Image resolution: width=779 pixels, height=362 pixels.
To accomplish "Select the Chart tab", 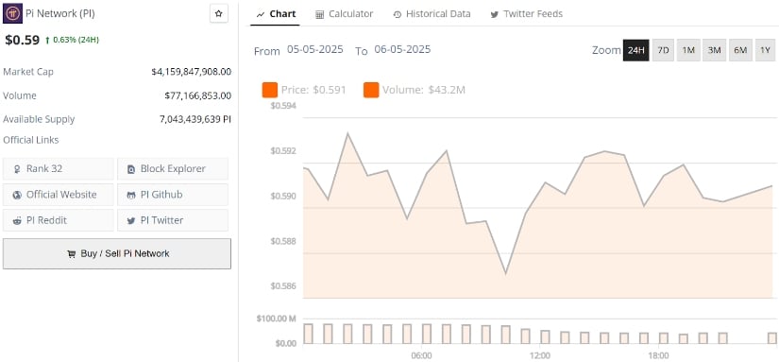I will pyautogui.click(x=275, y=14).
